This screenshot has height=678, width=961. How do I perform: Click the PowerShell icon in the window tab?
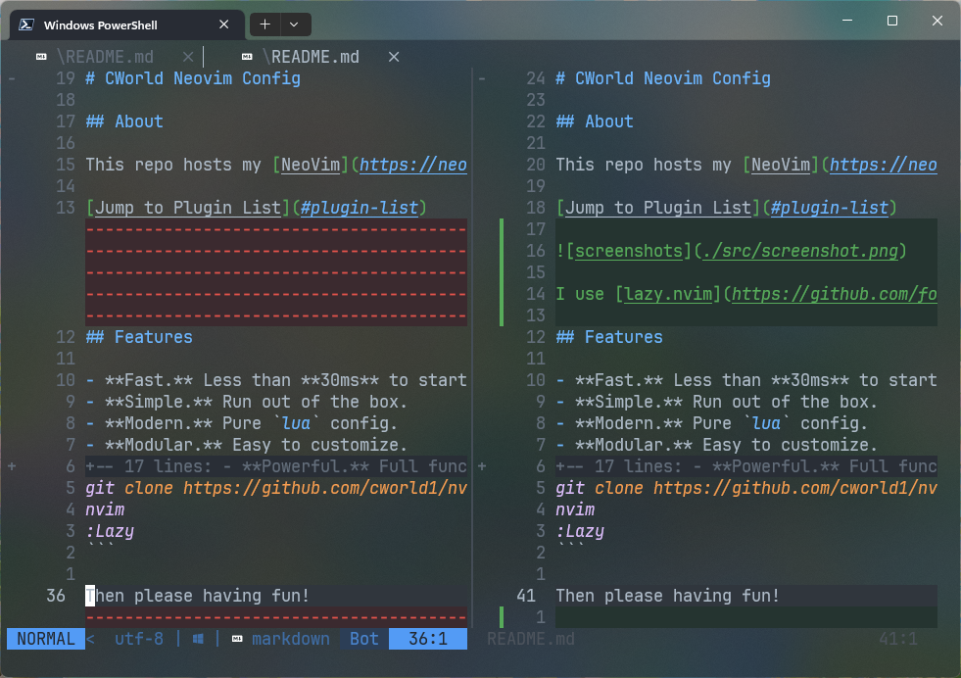[x=26, y=24]
